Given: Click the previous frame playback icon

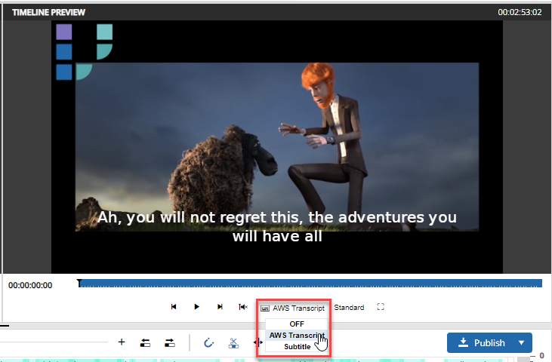Looking at the screenshot, I should pos(174,307).
